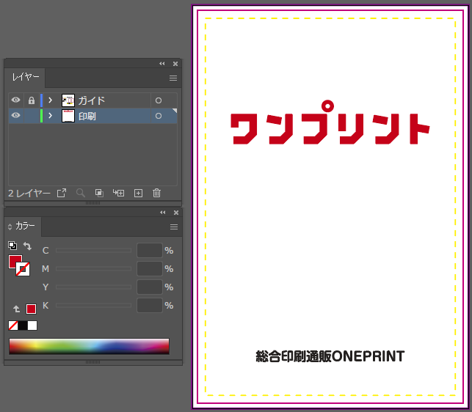Open the レイヤー panel options menu
472x412 pixels.
click(174, 78)
